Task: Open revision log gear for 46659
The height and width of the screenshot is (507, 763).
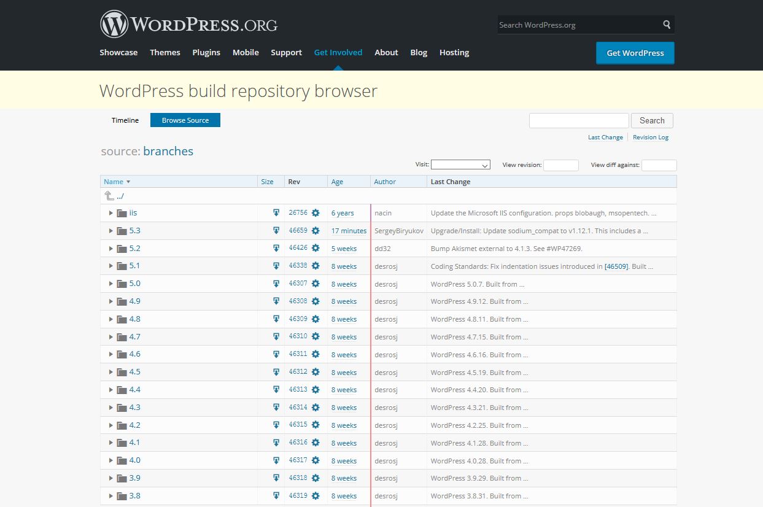Action: point(316,231)
